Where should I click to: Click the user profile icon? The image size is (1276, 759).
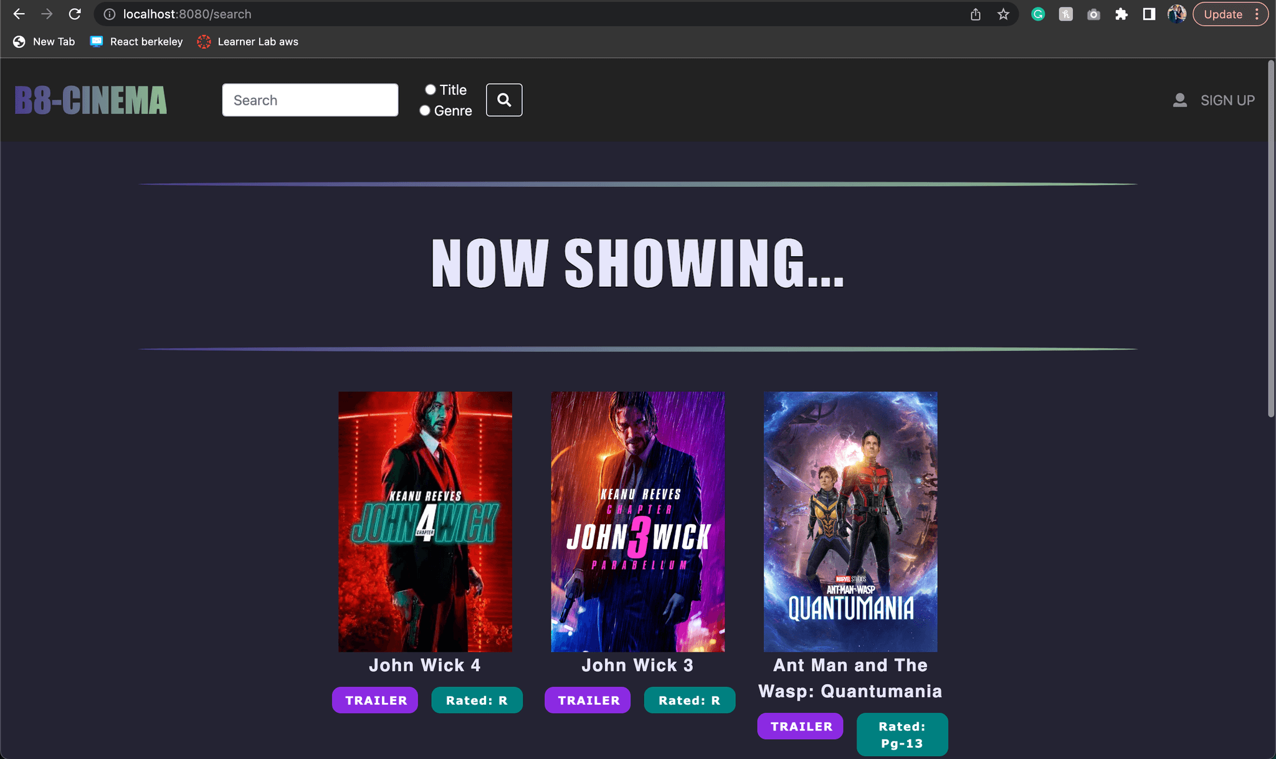click(1179, 100)
